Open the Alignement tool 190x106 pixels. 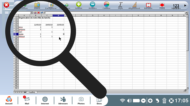point(134,5)
